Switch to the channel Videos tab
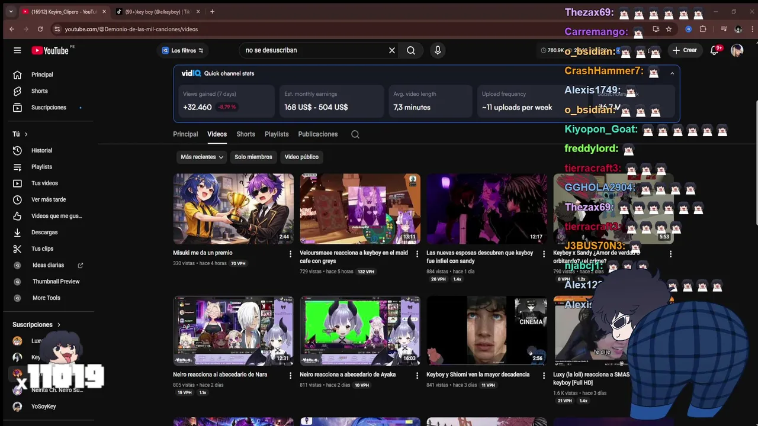 tap(217, 134)
